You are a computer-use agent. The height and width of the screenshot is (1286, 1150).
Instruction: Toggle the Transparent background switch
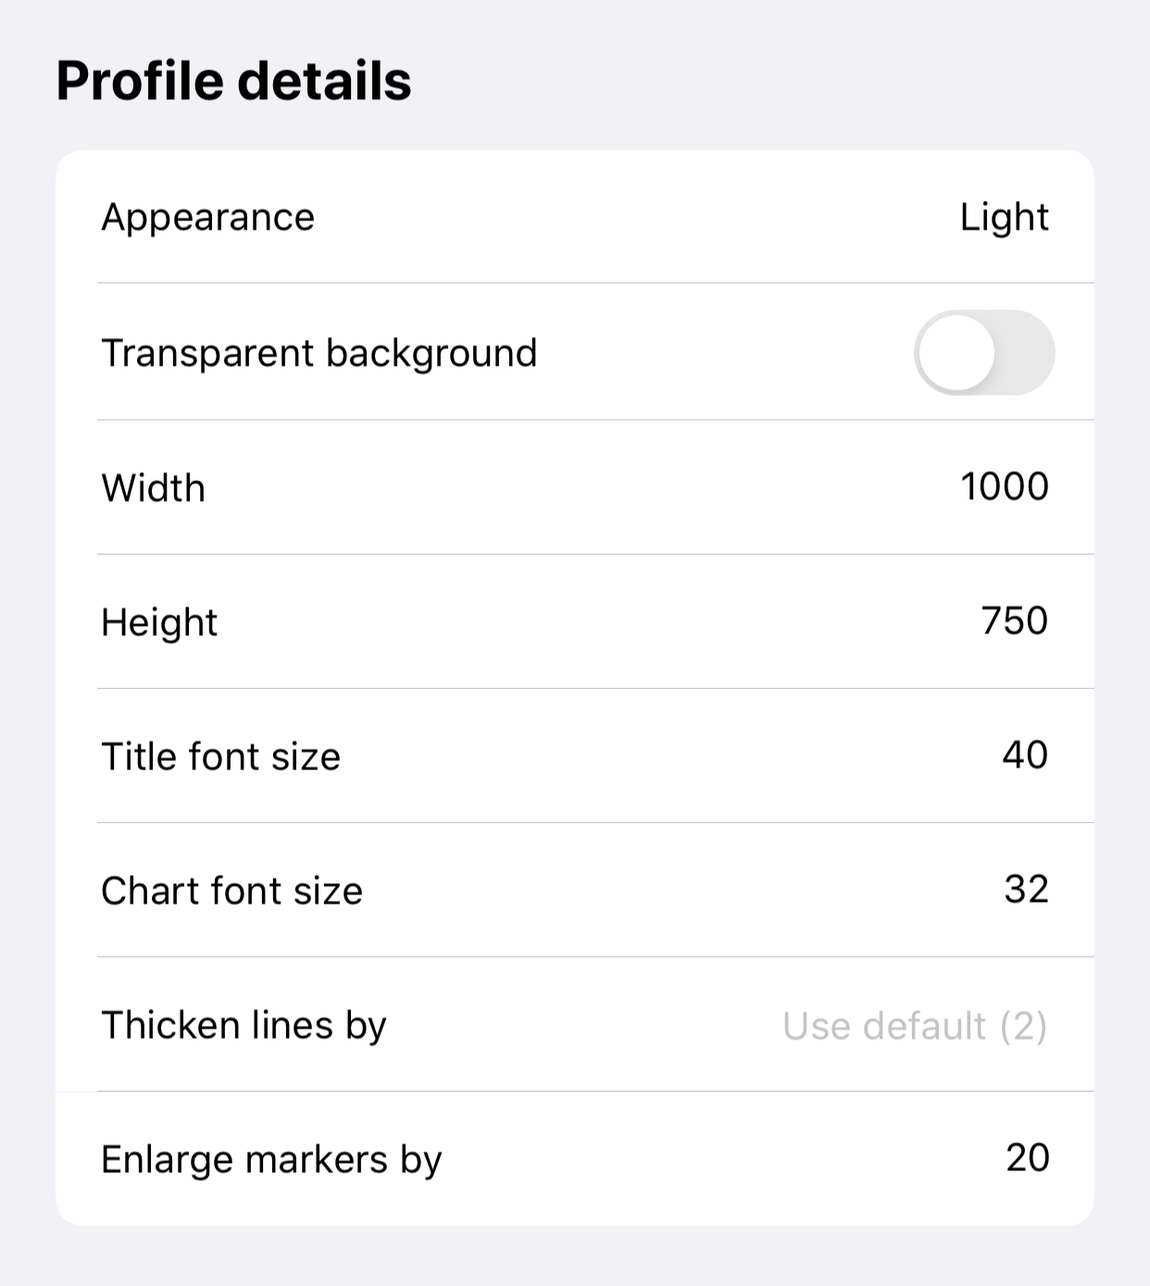(x=984, y=353)
